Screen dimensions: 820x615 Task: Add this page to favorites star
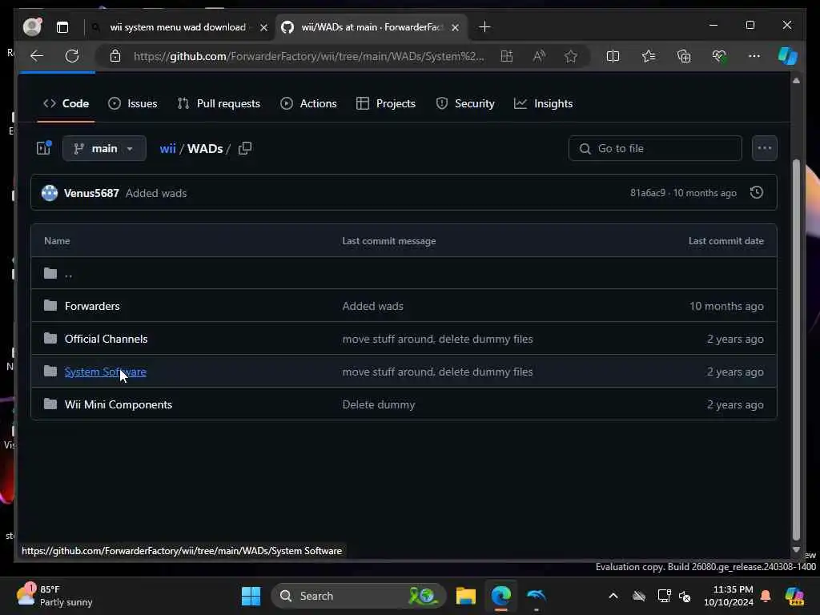pos(570,56)
